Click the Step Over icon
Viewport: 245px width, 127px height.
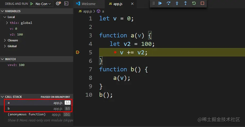(168, 3)
